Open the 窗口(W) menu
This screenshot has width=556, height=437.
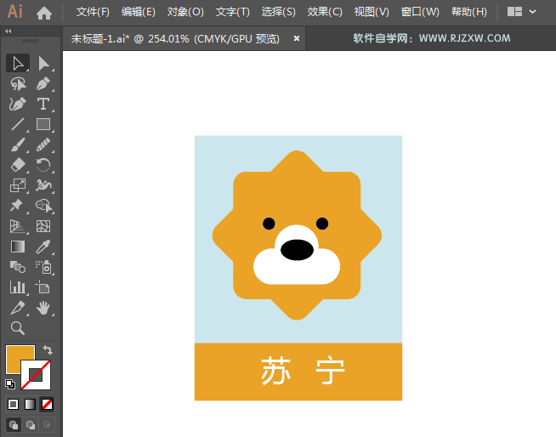[420, 12]
